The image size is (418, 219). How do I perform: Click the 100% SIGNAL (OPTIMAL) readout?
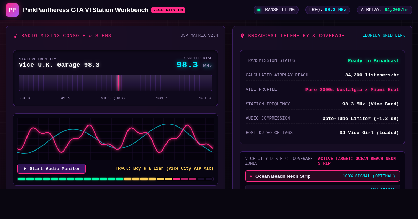tap(369, 176)
